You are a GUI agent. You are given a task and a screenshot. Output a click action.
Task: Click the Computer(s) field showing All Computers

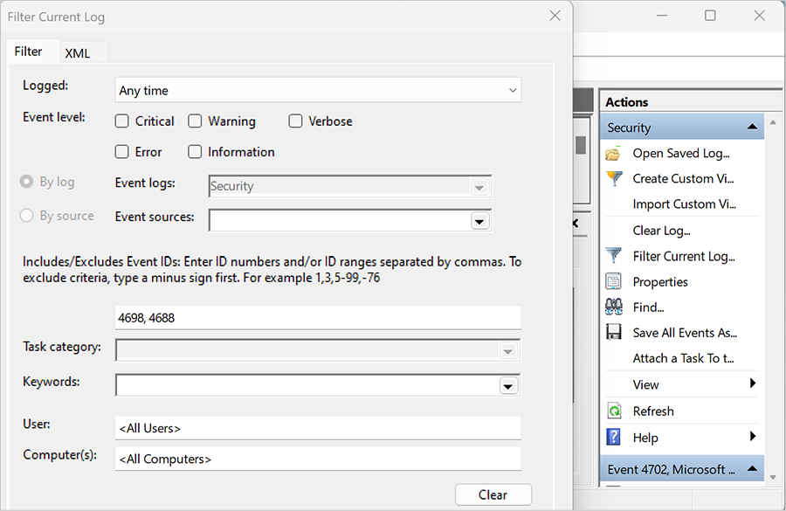(x=318, y=459)
